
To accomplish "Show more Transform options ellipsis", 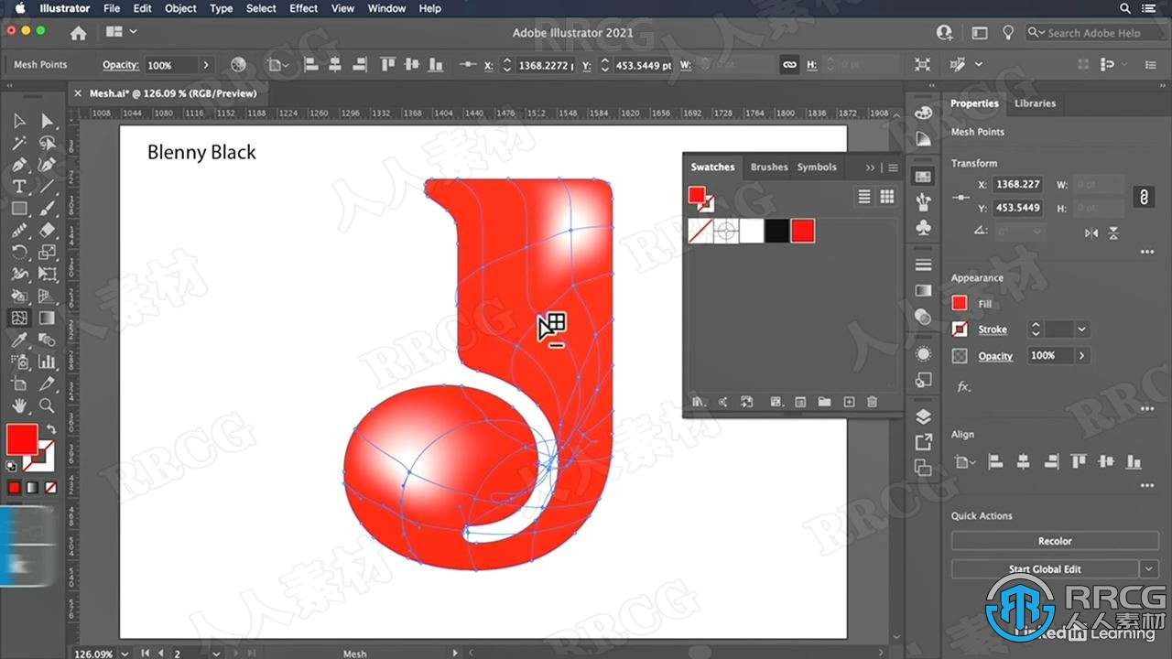I will tap(1146, 253).
